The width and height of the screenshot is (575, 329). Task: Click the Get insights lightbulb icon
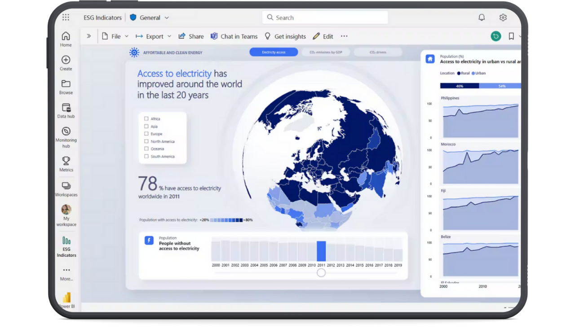pos(267,36)
